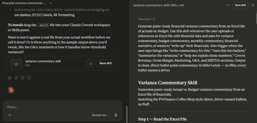Image resolution: width=257 pixels, height=123 pixels.
Task: Save skill from the chat attachment card
Action: [x=106, y=63]
